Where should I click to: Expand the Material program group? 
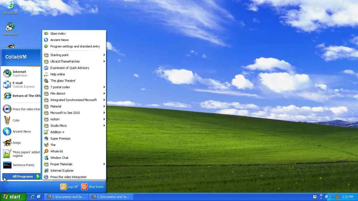[74, 106]
